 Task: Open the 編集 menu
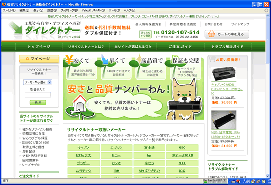tap(24, 10)
